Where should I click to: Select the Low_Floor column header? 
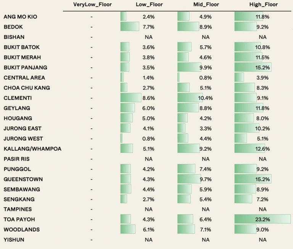click(x=148, y=5)
